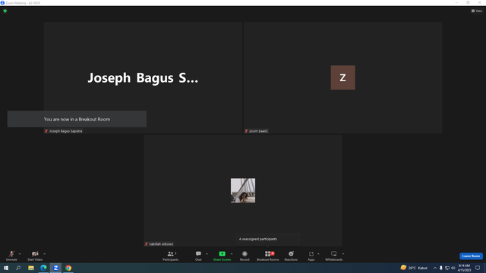
Task: Click the '4 unassigned participants' tooltip
Action: pos(267,240)
